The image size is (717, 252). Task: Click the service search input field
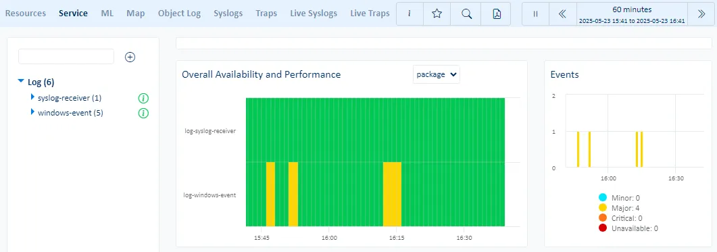coord(66,57)
